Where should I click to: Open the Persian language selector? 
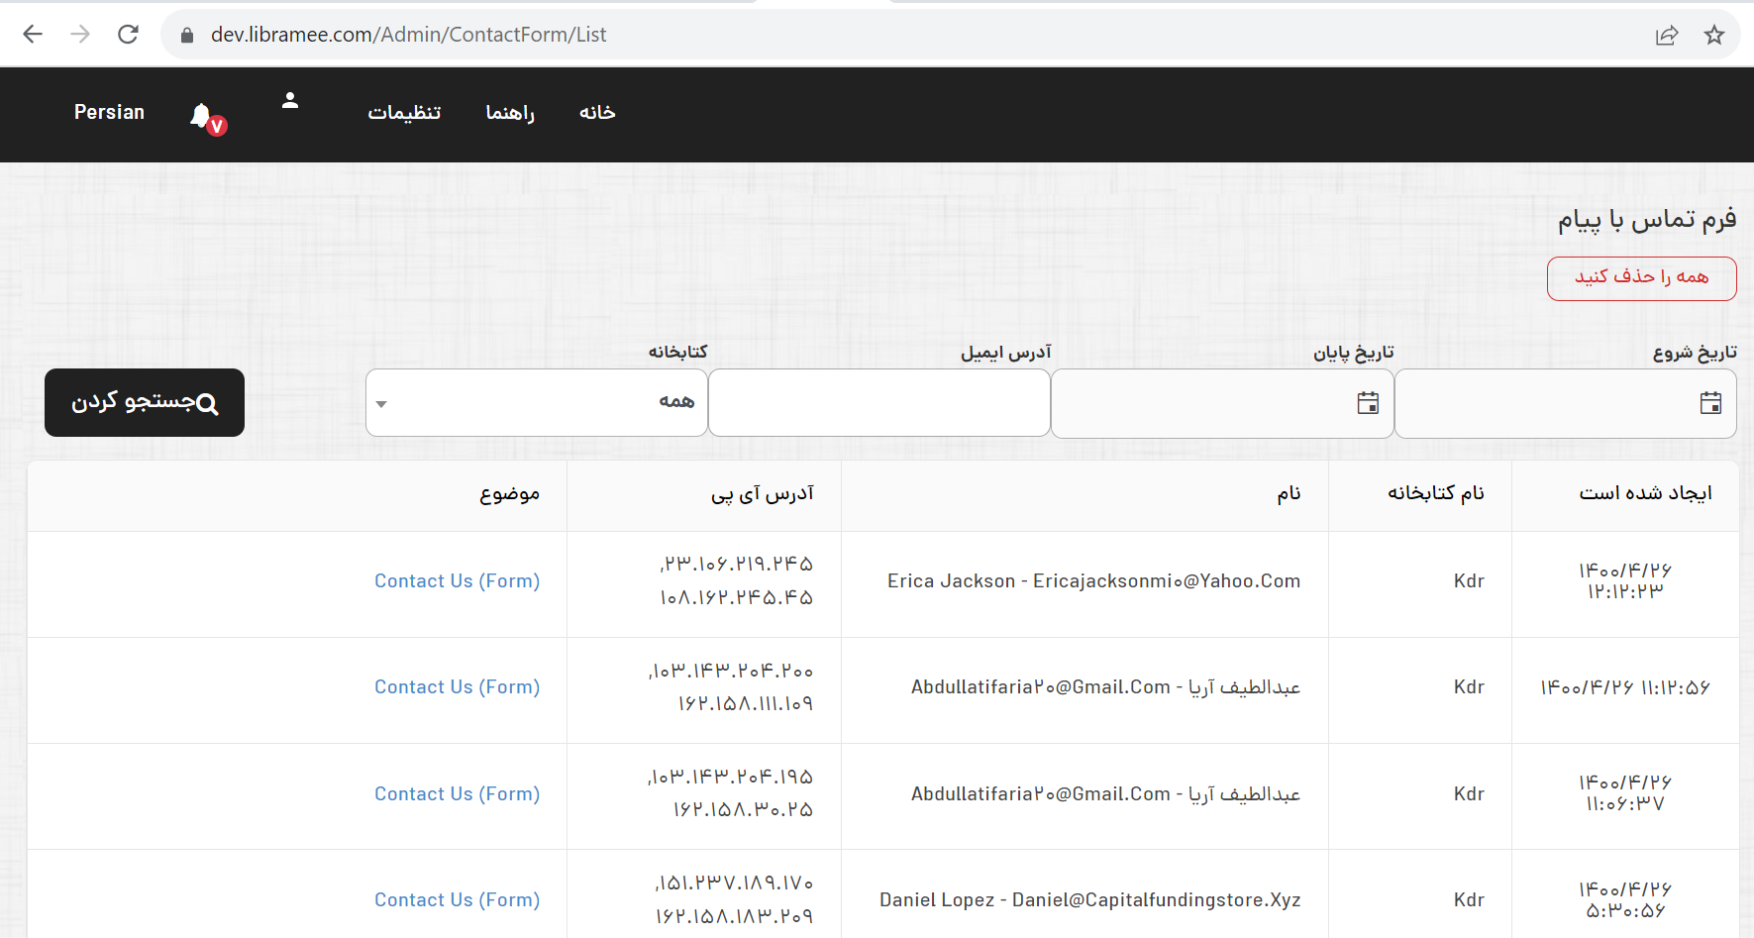point(109,112)
